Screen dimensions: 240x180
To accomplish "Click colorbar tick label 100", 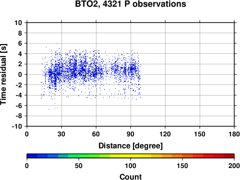I will click(x=131, y=166).
